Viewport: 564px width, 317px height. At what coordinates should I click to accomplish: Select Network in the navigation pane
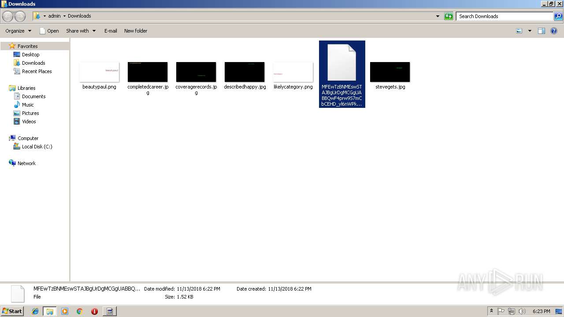click(x=26, y=163)
